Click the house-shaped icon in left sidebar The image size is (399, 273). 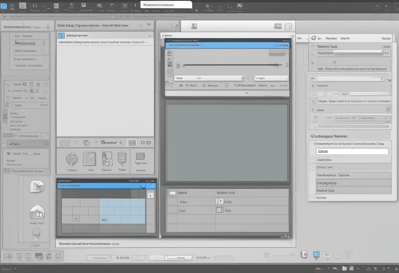pyautogui.click(x=37, y=212)
